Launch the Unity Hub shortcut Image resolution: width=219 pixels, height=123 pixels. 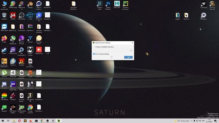13,73
